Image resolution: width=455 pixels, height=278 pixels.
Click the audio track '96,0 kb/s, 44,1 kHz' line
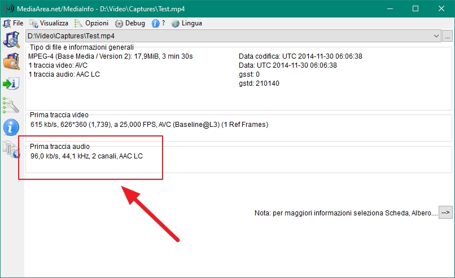(86, 156)
